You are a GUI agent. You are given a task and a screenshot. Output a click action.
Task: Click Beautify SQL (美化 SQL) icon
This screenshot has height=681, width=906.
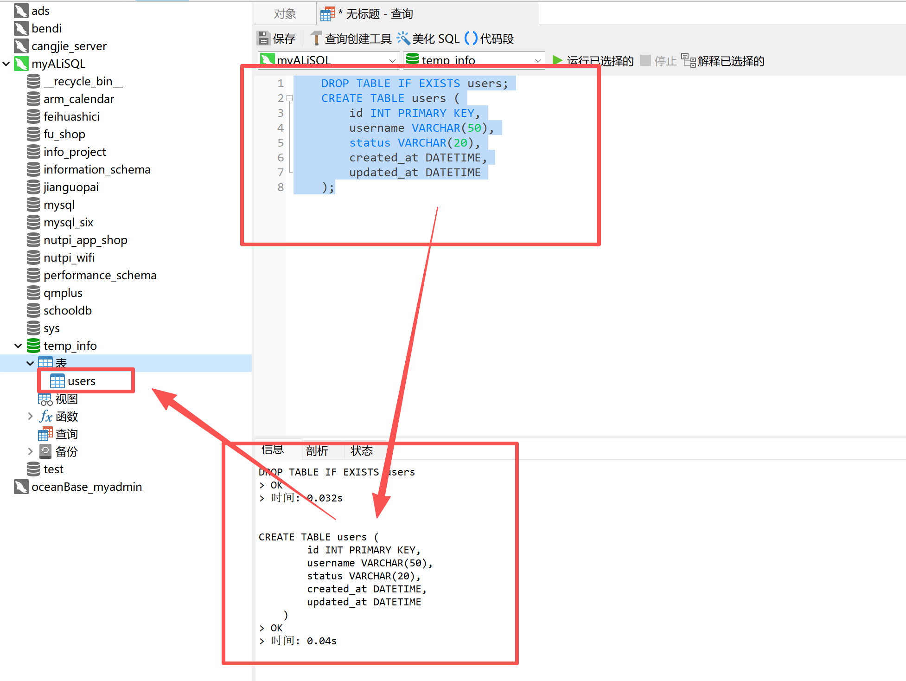point(403,39)
